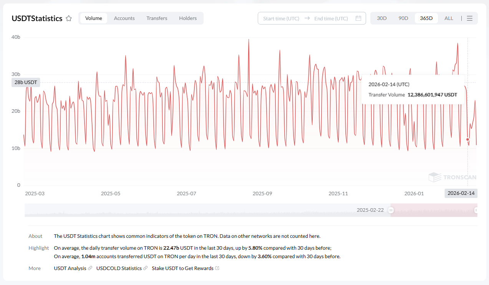Image resolution: width=489 pixels, height=285 pixels.
Task: Open Stake USDT to Get Rewards link
Action: (x=182, y=269)
